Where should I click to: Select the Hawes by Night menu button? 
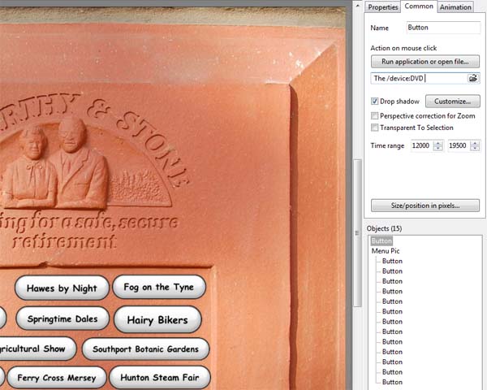pos(62,288)
